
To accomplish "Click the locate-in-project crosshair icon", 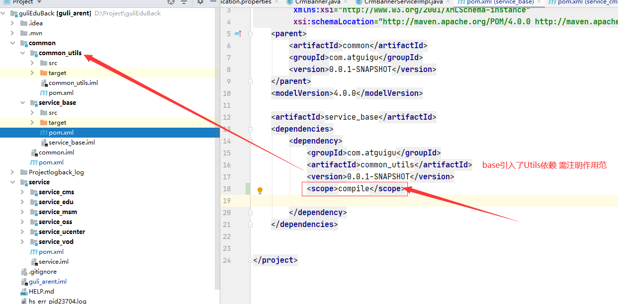I will coord(172,2).
